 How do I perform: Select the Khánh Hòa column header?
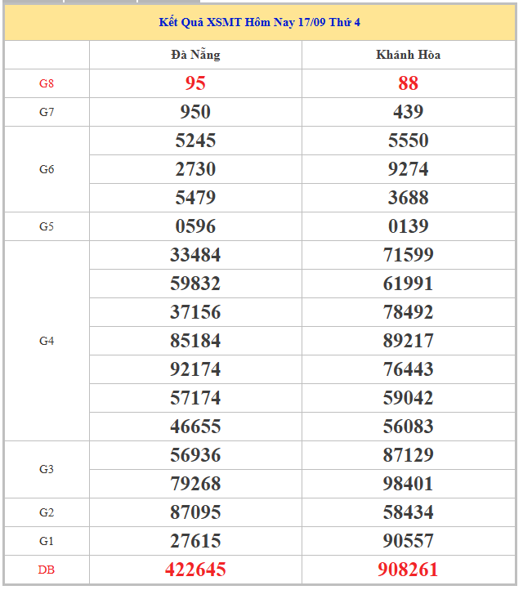(x=408, y=55)
